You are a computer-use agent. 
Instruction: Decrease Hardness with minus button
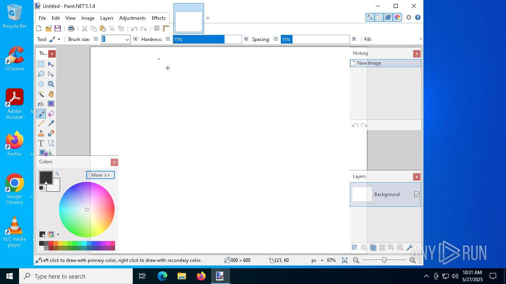point(168,39)
